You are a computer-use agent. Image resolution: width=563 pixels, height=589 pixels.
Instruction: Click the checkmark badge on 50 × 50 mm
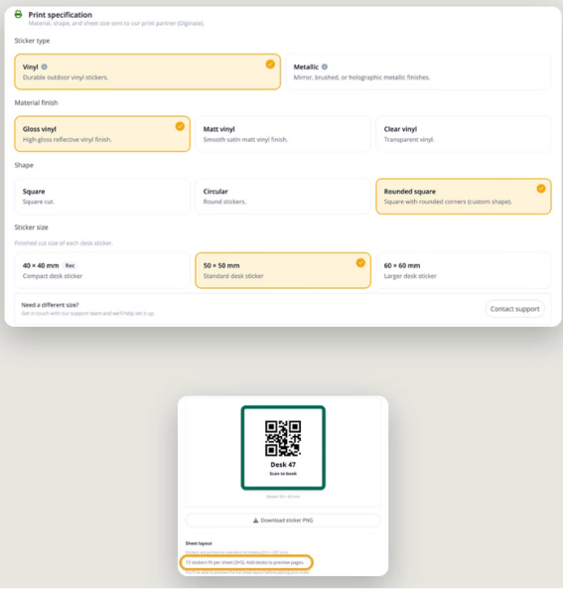click(360, 262)
